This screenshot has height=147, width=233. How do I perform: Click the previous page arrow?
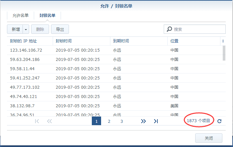click(49, 121)
